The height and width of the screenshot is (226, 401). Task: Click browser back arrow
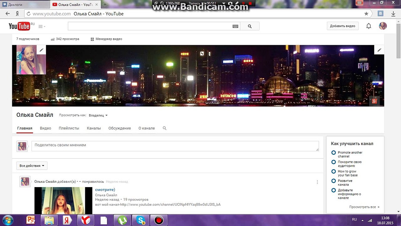click(8, 13)
